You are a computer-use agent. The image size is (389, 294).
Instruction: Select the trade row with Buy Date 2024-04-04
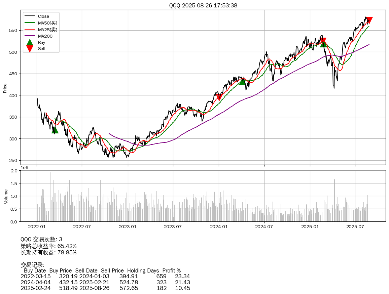tap(105, 282)
